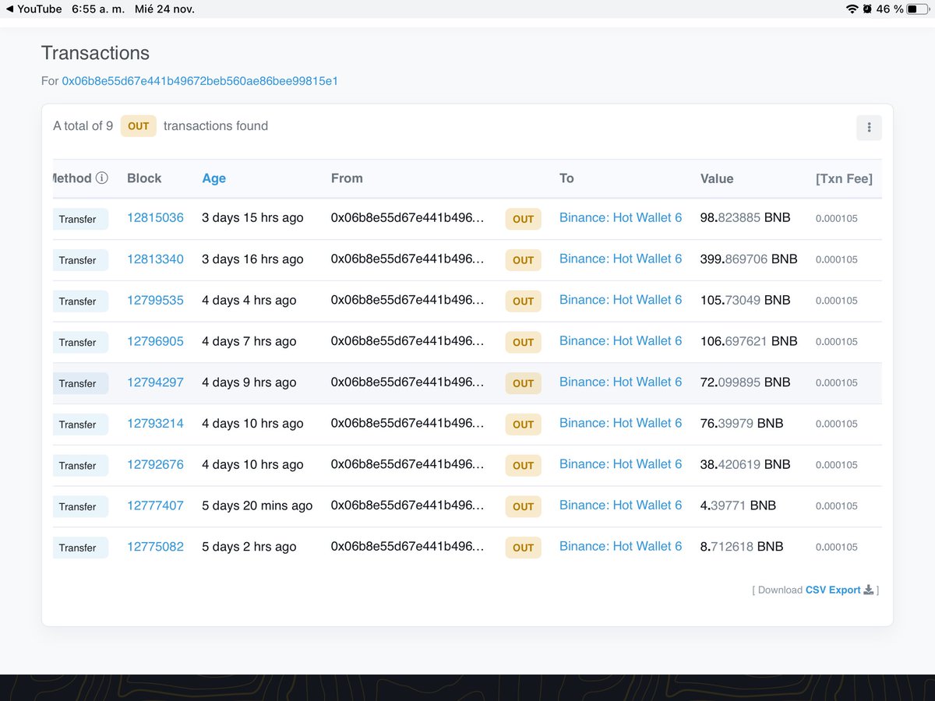Screen dimensions: 935x701
Task: Select the From address in row 12799535
Action: (x=408, y=300)
